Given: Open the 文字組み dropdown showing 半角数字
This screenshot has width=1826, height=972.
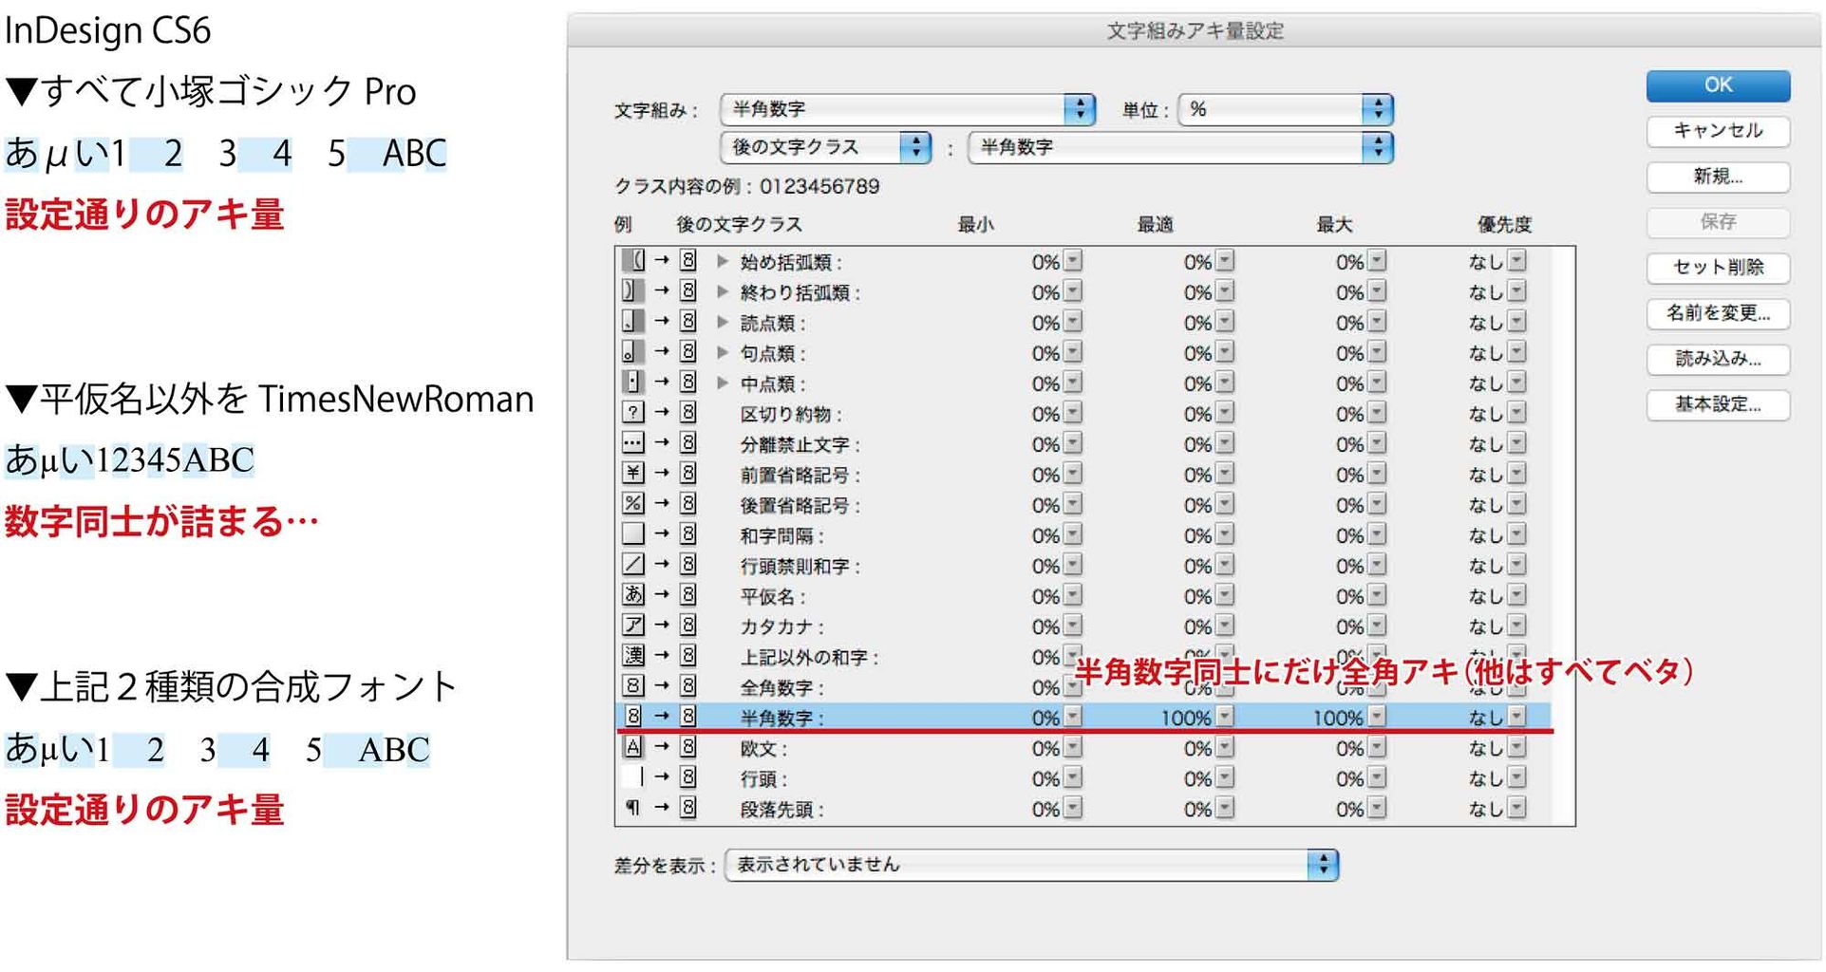Looking at the screenshot, I should coord(908,109).
